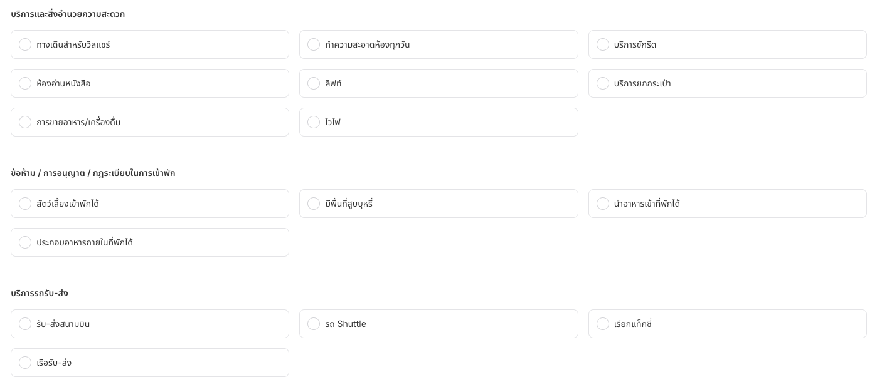
Task: Check the บริการซักรีด option
Action: point(603,44)
